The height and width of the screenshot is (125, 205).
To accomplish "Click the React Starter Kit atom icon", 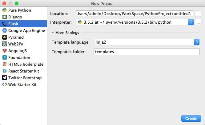I will point(5,71).
